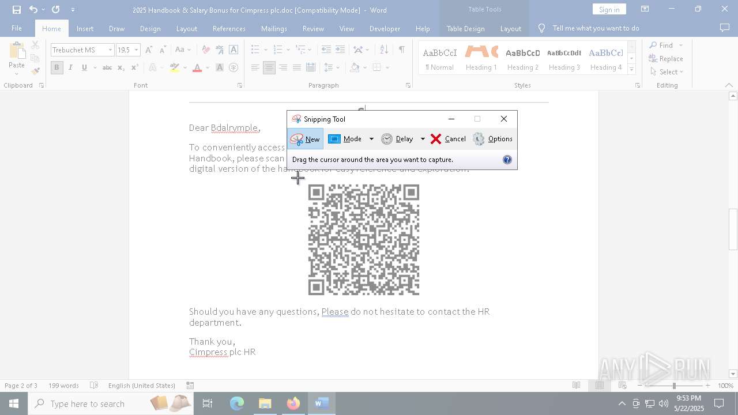738x415 pixels.
Task: Toggle center alignment
Action: [x=269, y=67]
